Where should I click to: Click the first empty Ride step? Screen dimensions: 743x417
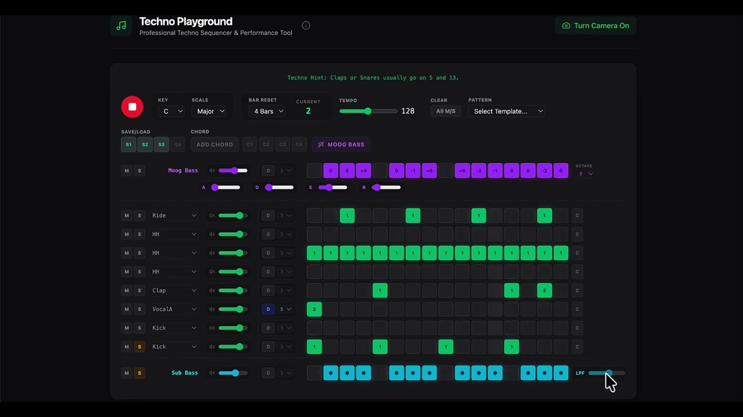[314, 215]
